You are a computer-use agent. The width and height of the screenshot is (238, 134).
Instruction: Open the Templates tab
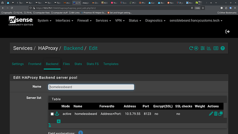(111, 64)
